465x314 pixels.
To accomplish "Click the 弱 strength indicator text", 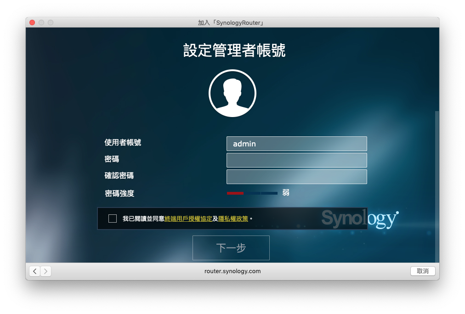I will click(286, 192).
